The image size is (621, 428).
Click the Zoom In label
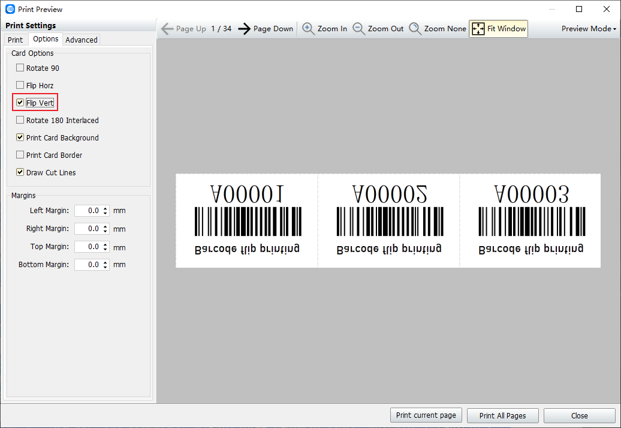pos(332,29)
